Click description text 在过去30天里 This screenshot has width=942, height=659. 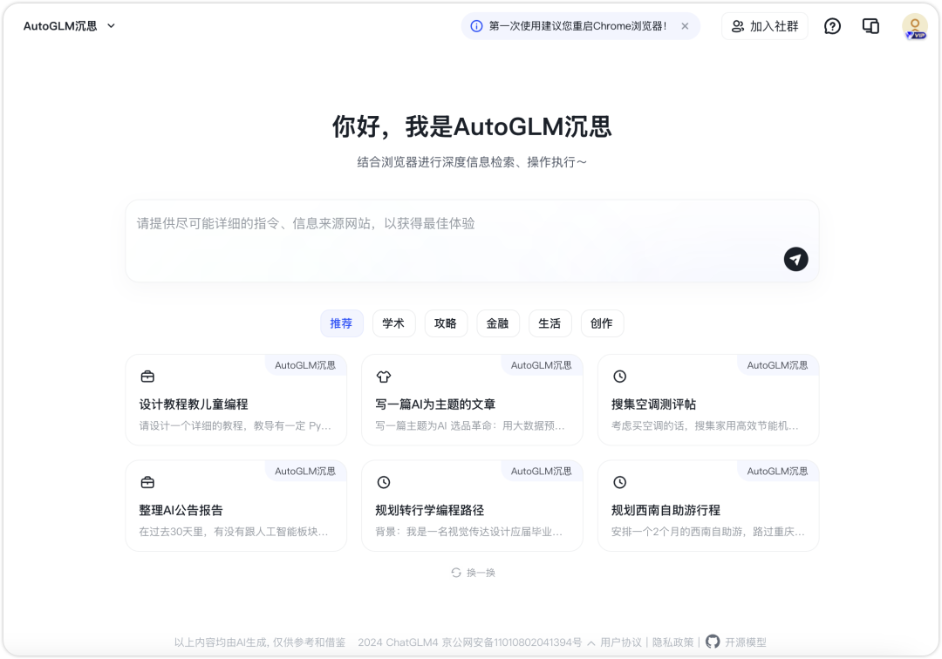point(234,532)
